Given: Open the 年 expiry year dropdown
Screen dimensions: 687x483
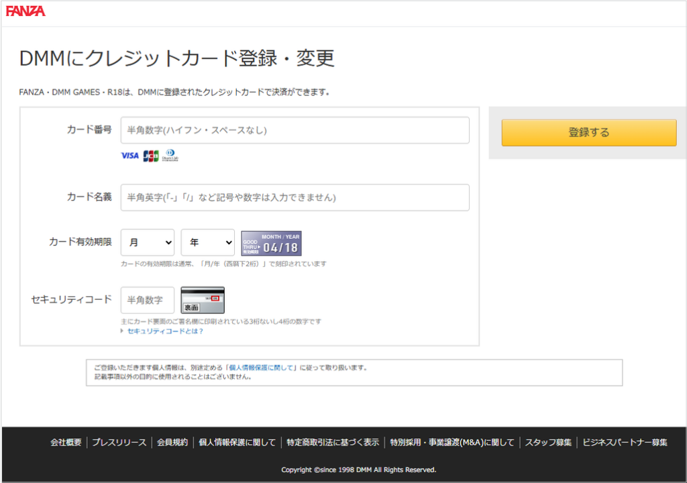Looking at the screenshot, I should click(x=208, y=242).
